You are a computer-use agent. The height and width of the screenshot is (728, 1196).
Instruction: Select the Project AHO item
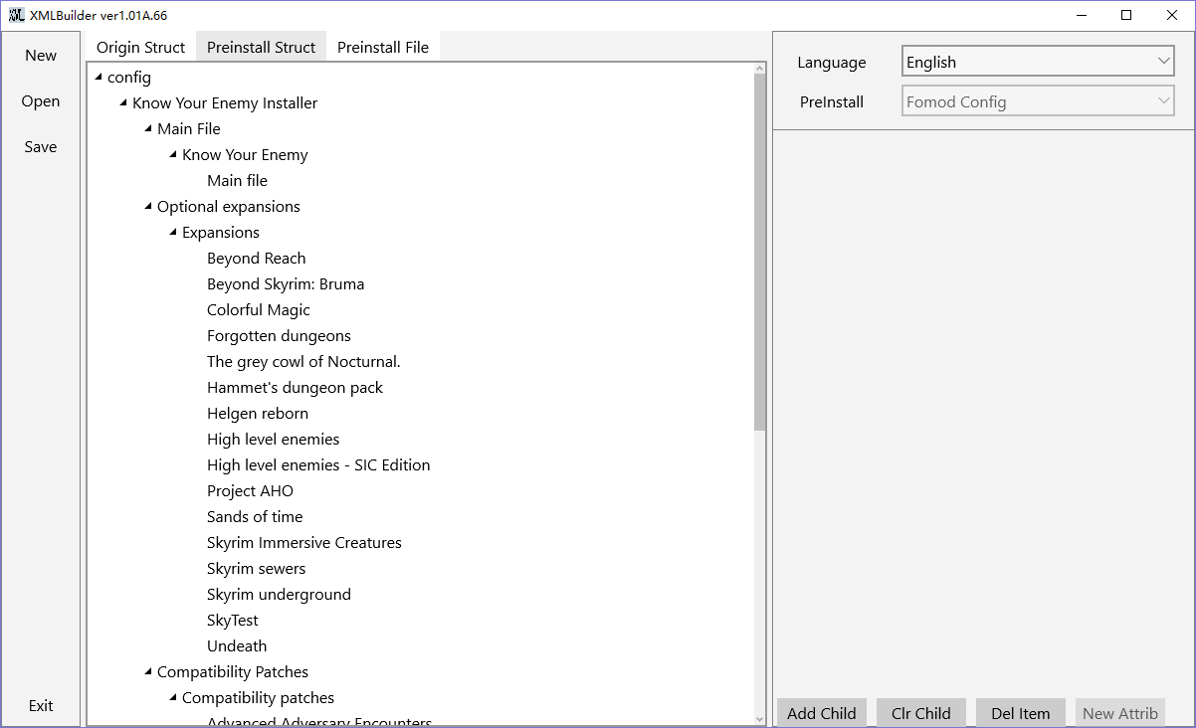(251, 491)
